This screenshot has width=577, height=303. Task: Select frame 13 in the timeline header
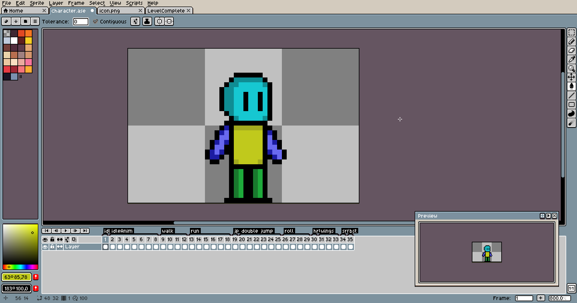click(191, 240)
